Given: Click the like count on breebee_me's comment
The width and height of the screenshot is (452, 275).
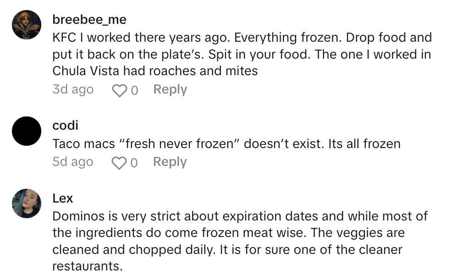Looking at the screenshot, I should [134, 90].
